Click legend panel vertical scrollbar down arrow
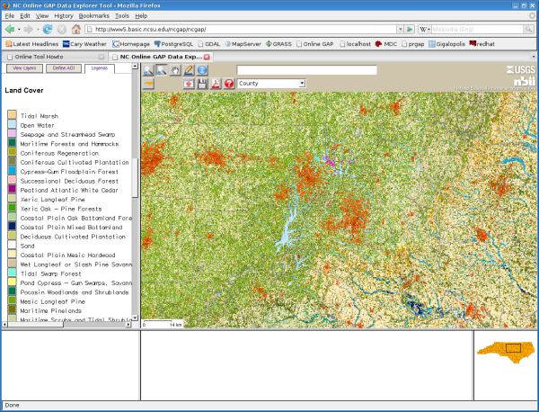 click(135, 318)
